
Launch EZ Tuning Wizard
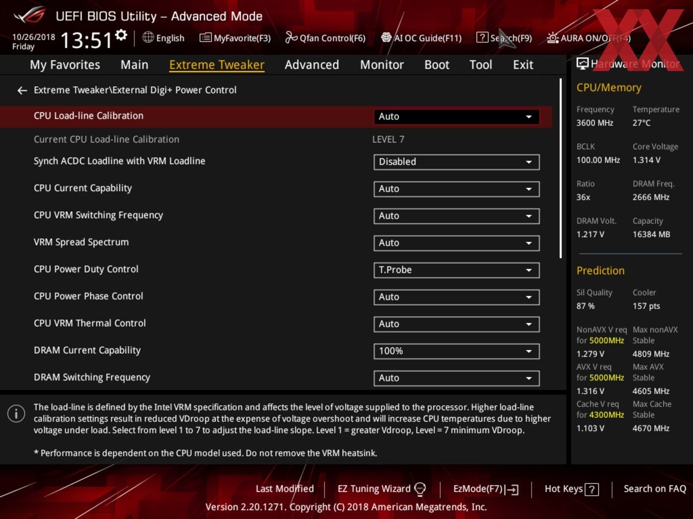tap(382, 489)
